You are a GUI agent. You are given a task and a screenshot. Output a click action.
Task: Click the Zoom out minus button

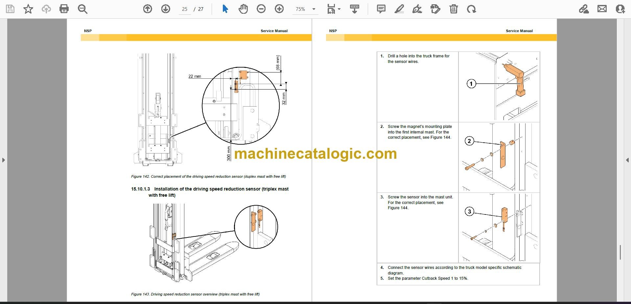tap(261, 9)
